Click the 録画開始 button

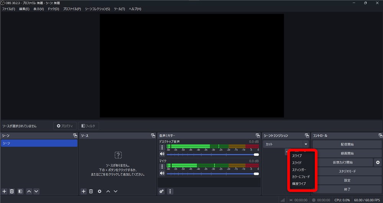point(347,154)
